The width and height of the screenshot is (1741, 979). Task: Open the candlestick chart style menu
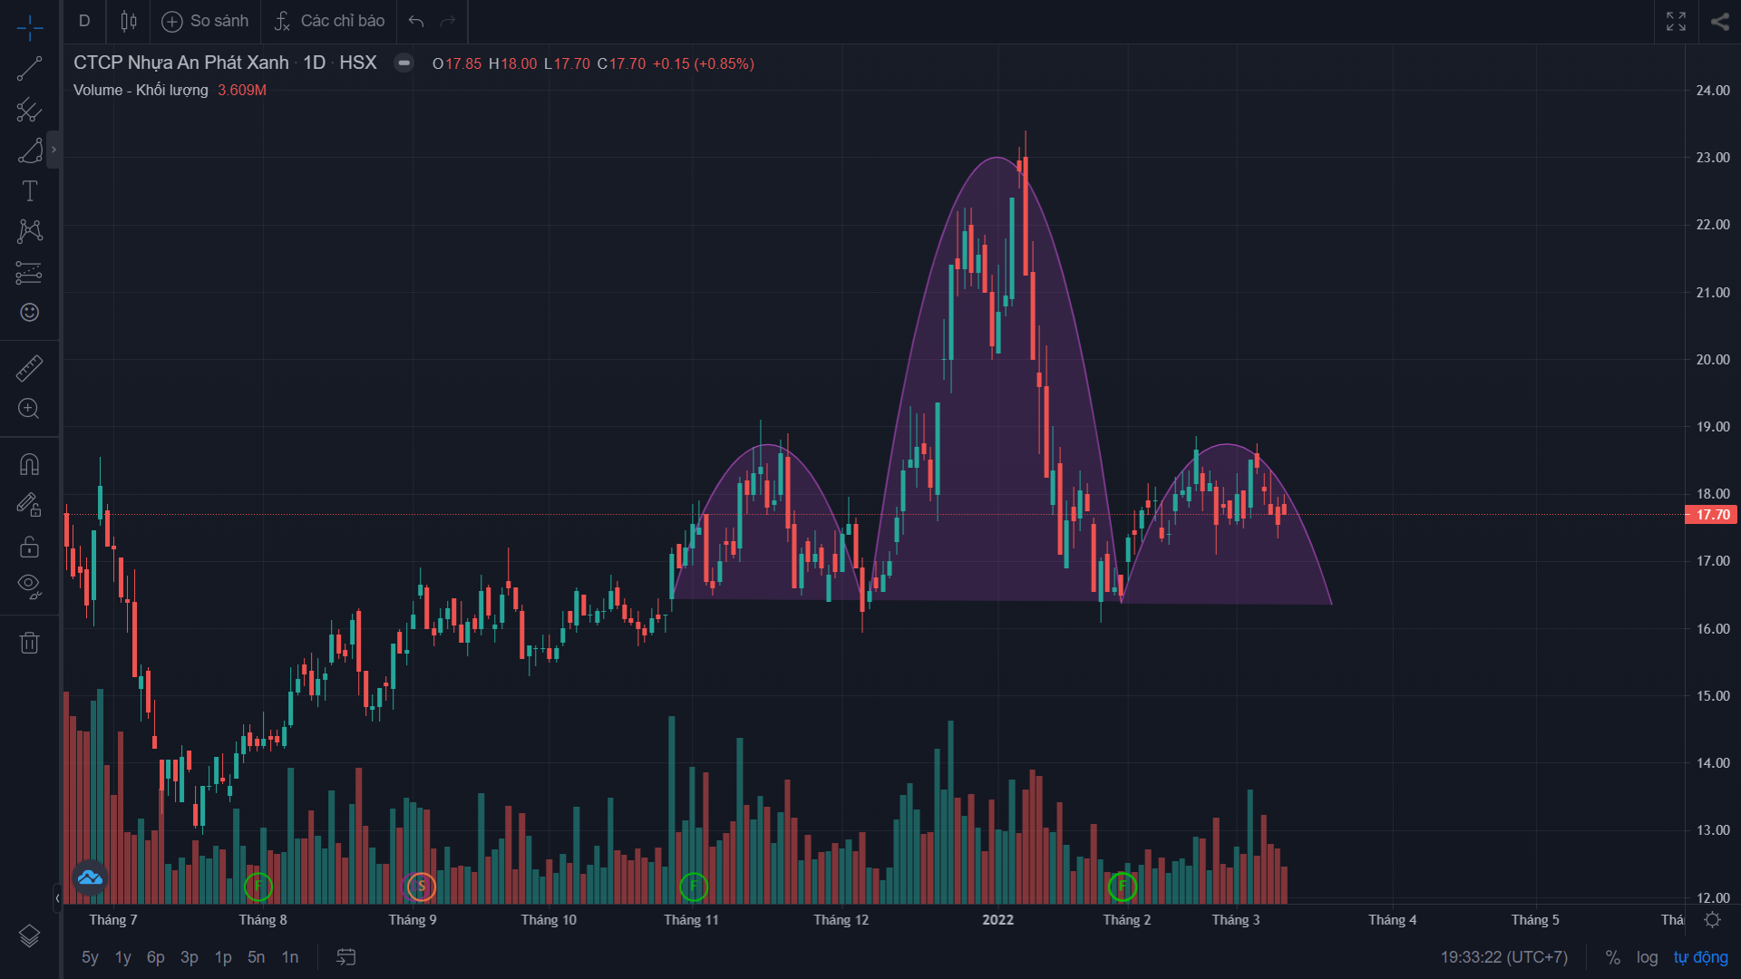tap(129, 21)
